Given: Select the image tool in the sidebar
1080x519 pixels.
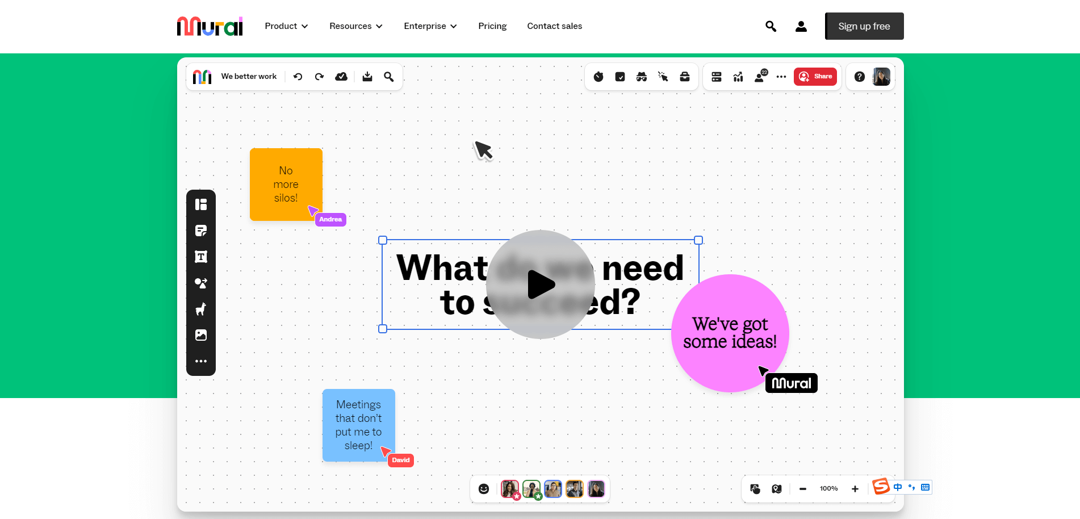Looking at the screenshot, I should pos(201,335).
